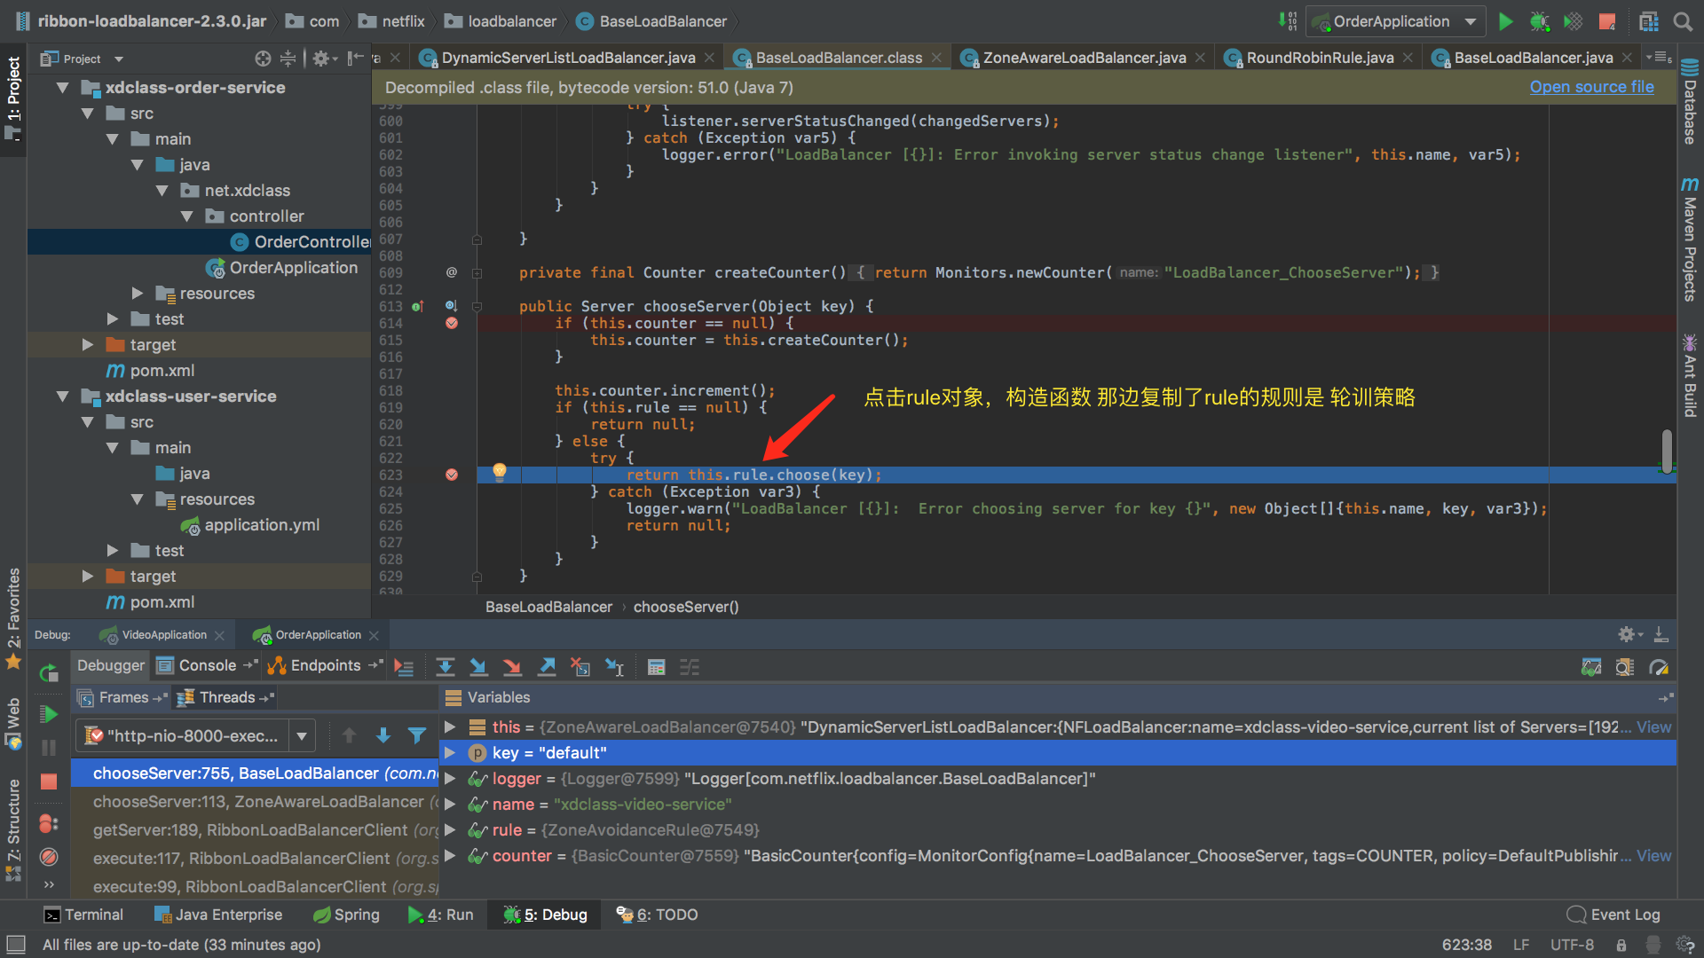Expand the rule variable node
1704x958 pixels.
[x=450, y=830]
